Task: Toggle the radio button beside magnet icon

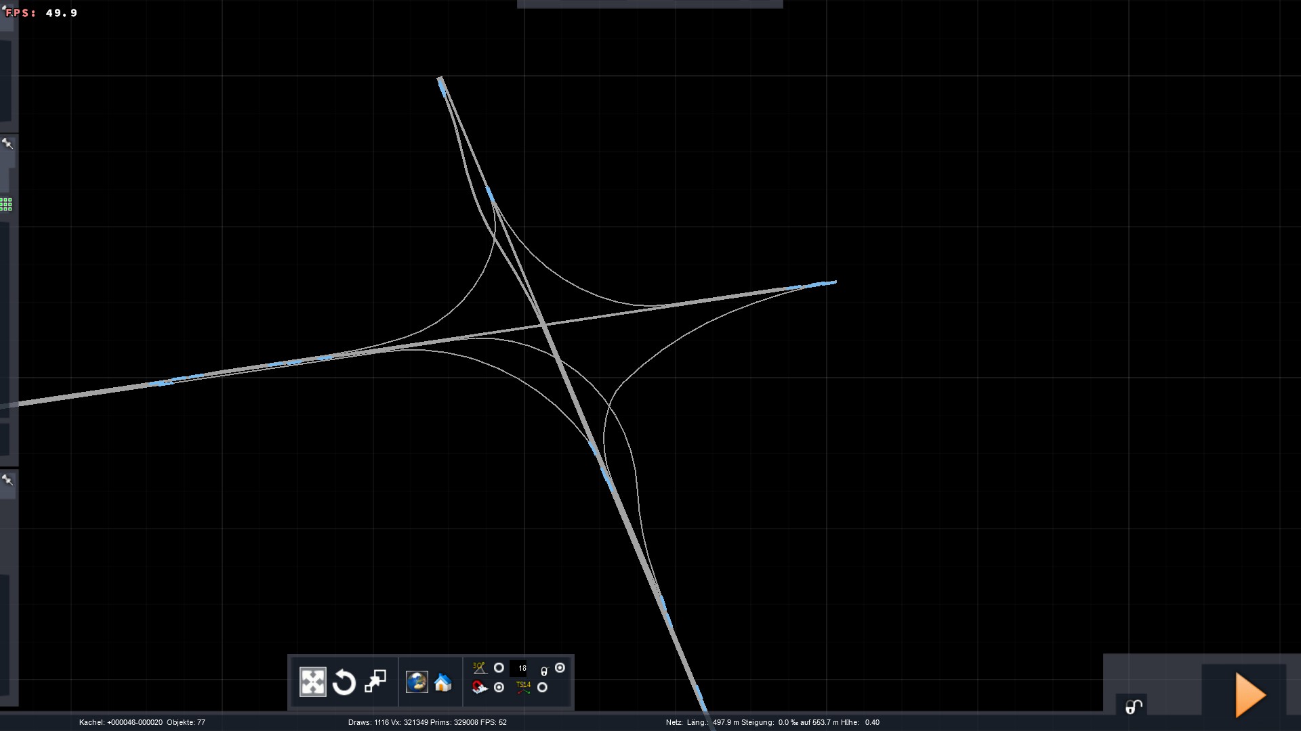Action: click(x=499, y=688)
